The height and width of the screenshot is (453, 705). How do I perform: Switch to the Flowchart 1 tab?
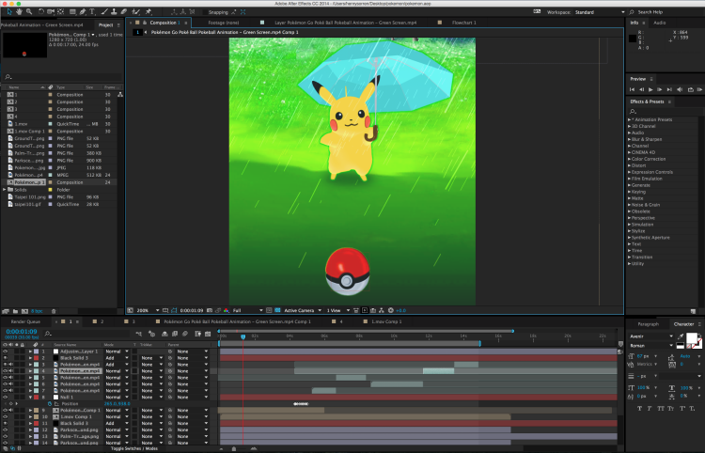464,23
